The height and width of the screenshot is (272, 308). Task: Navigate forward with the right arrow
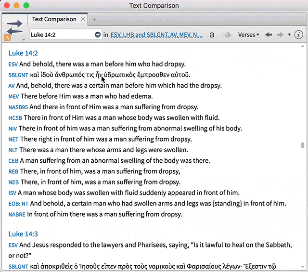280,35
